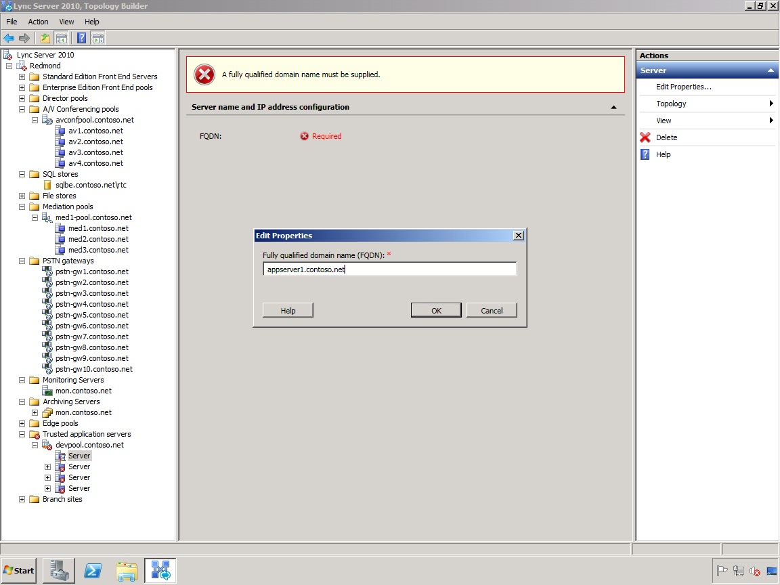The image size is (780, 585).
Task: Click the red Delete X icon
Action: tap(645, 137)
